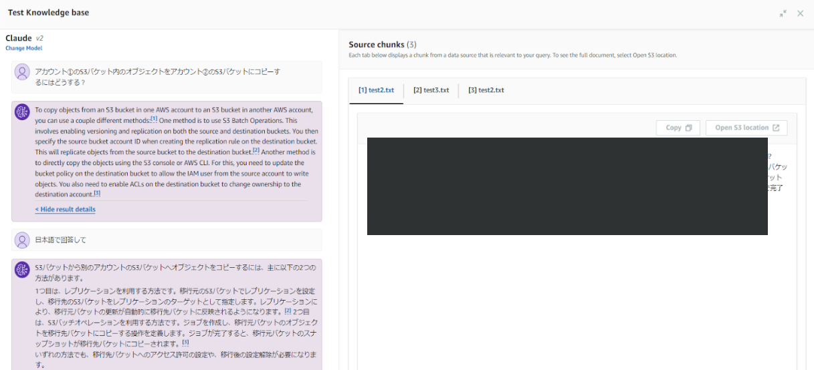Click the Claude brain icon beside the English answer
The width and height of the screenshot is (814, 370).
pyautogui.click(x=23, y=112)
